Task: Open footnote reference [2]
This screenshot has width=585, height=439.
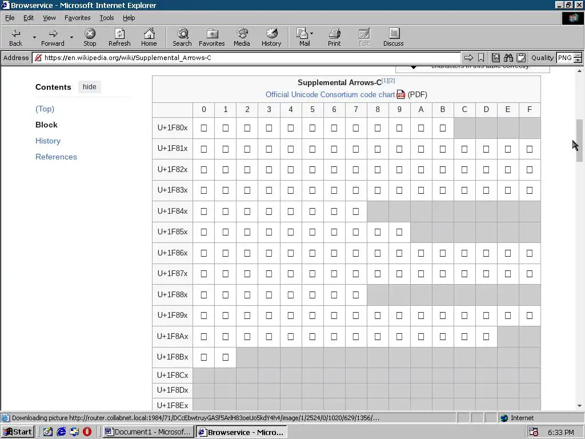Action: pyautogui.click(x=392, y=80)
